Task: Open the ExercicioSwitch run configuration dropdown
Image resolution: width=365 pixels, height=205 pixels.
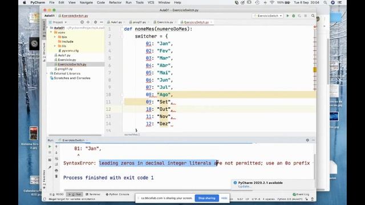Action: click(x=267, y=16)
